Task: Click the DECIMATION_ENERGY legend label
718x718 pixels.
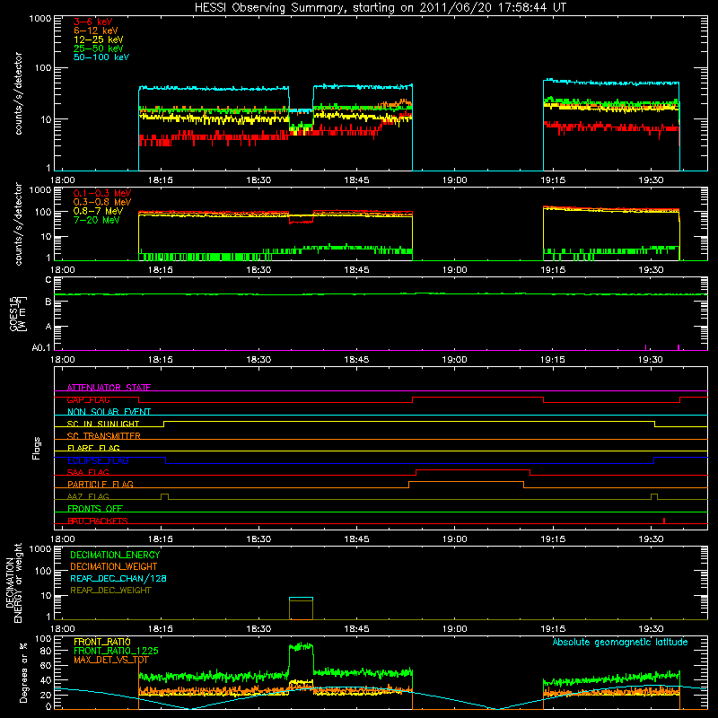Action: pos(115,555)
